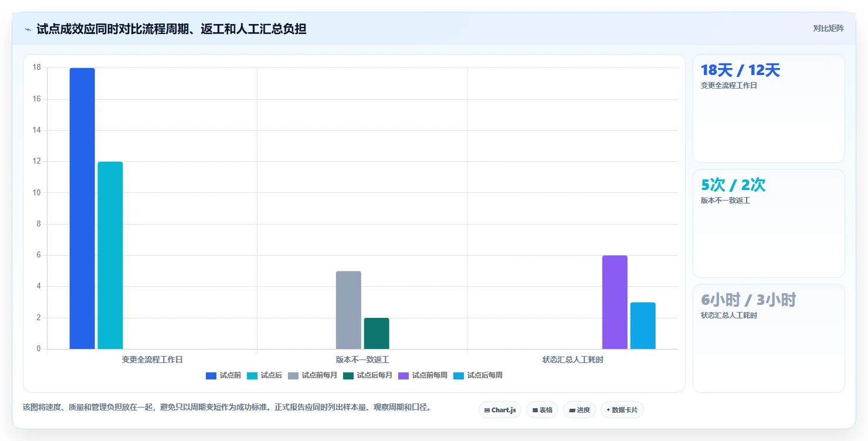Click the 进度 chip

[579, 410]
